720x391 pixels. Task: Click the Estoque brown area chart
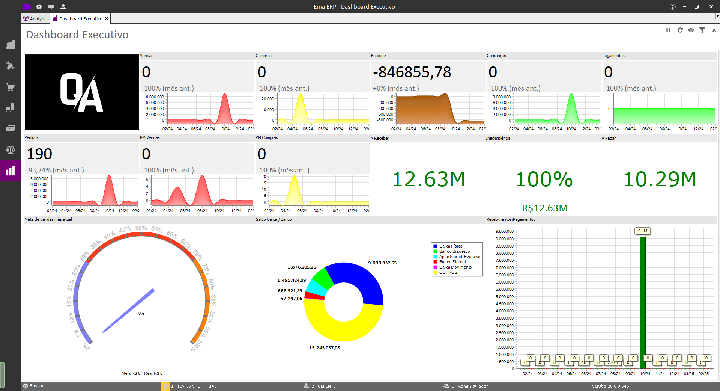tap(440, 109)
